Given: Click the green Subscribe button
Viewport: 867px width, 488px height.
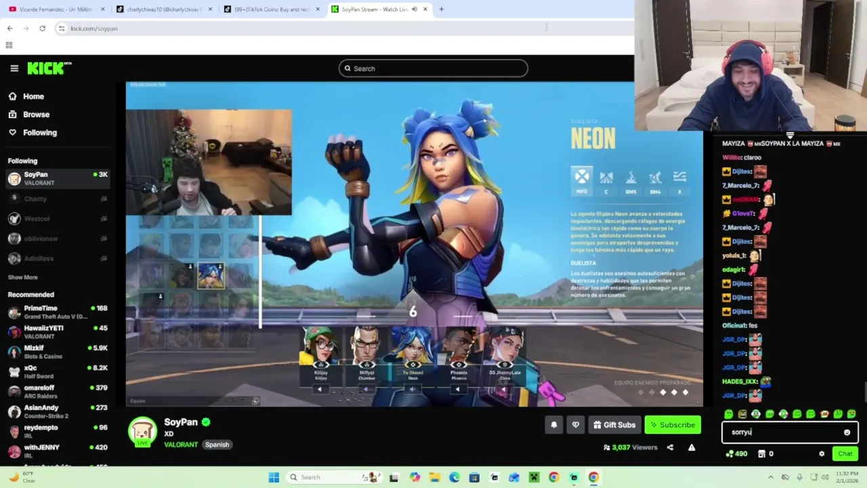Looking at the screenshot, I should tap(673, 425).
